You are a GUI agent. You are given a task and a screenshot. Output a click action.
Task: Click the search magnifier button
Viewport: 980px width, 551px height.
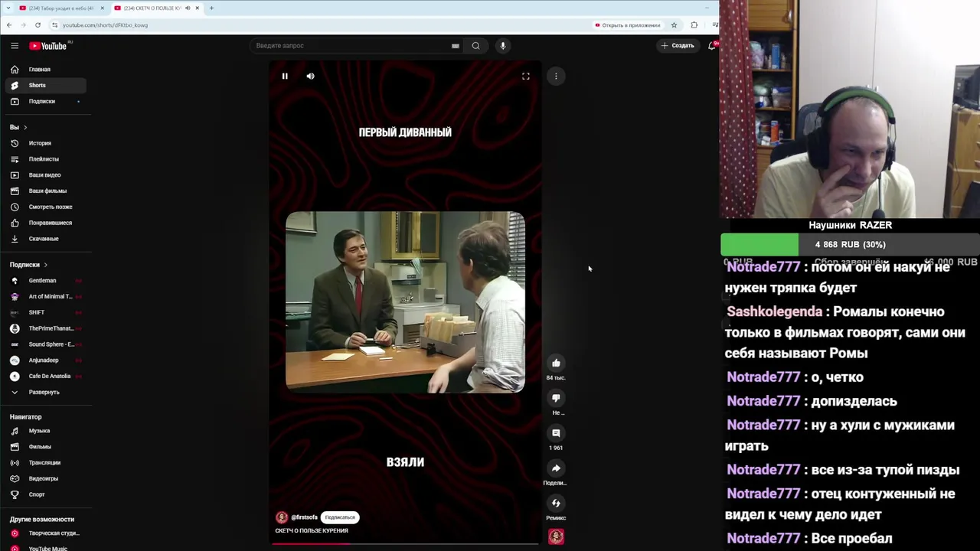point(475,46)
